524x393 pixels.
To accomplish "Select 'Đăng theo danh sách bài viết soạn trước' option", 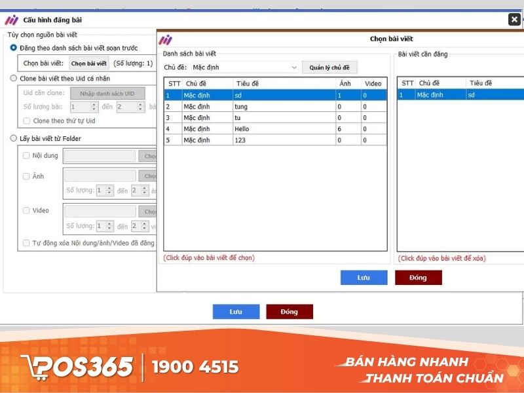I will click(x=13, y=48).
